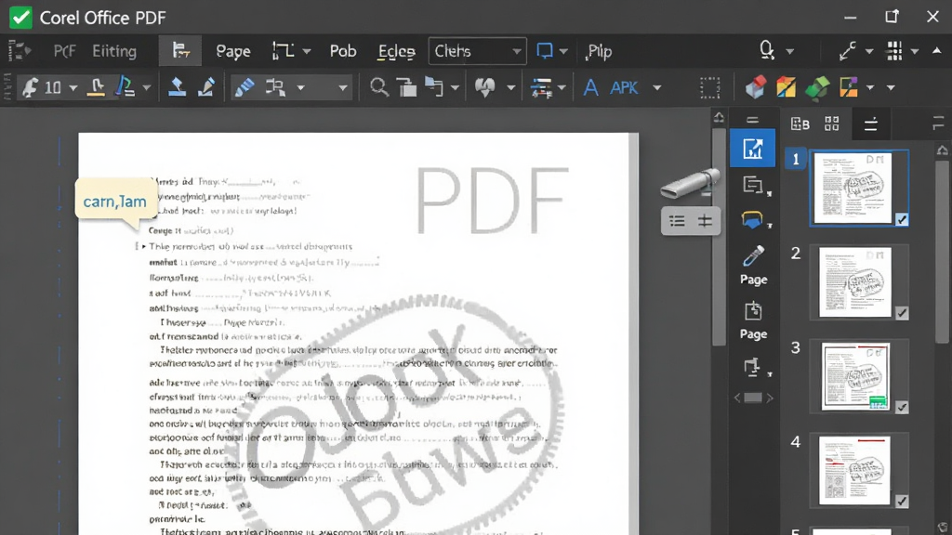Open the Clehs combo box
This screenshot has height=535, width=952.
click(x=477, y=52)
